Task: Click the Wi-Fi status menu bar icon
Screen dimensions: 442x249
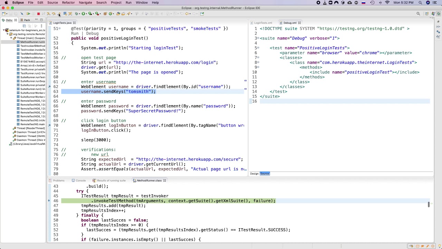Action: (387, 2)
